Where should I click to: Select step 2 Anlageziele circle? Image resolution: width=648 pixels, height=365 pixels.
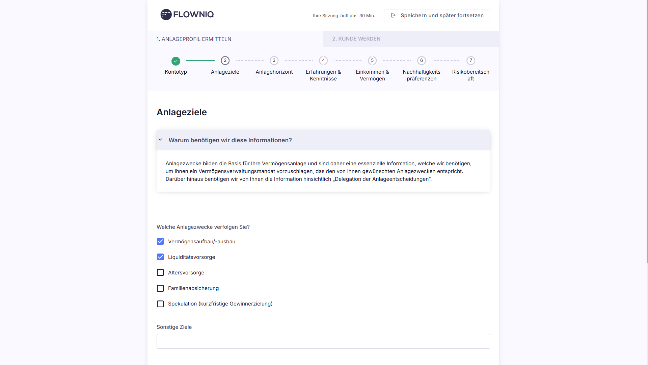(225, 60)
